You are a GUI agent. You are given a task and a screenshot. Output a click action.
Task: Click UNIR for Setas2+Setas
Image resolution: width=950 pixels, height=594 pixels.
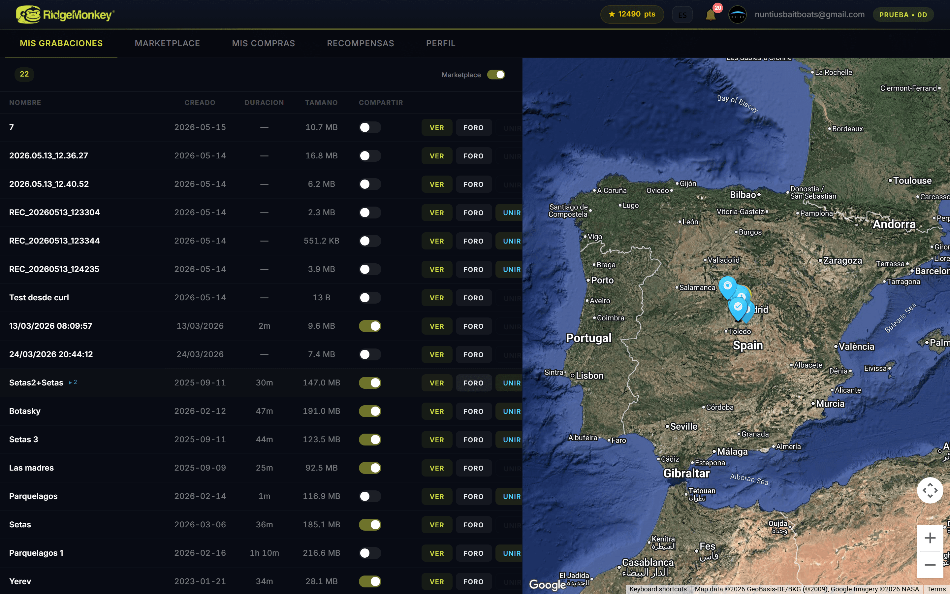coord(509,383)
